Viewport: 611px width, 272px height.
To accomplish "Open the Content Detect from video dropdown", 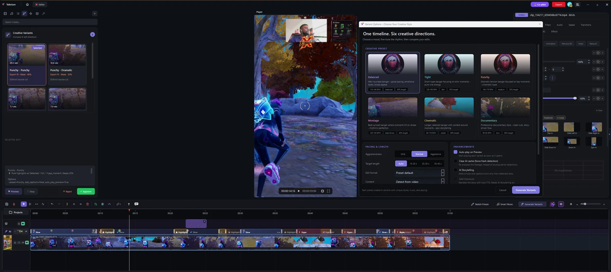I will [x=420, y=182].
